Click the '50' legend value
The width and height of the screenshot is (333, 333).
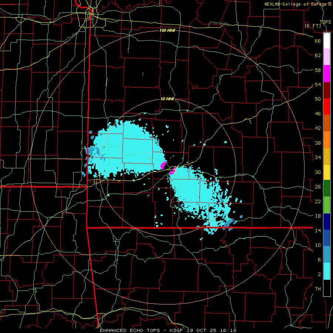pos(318,99)
